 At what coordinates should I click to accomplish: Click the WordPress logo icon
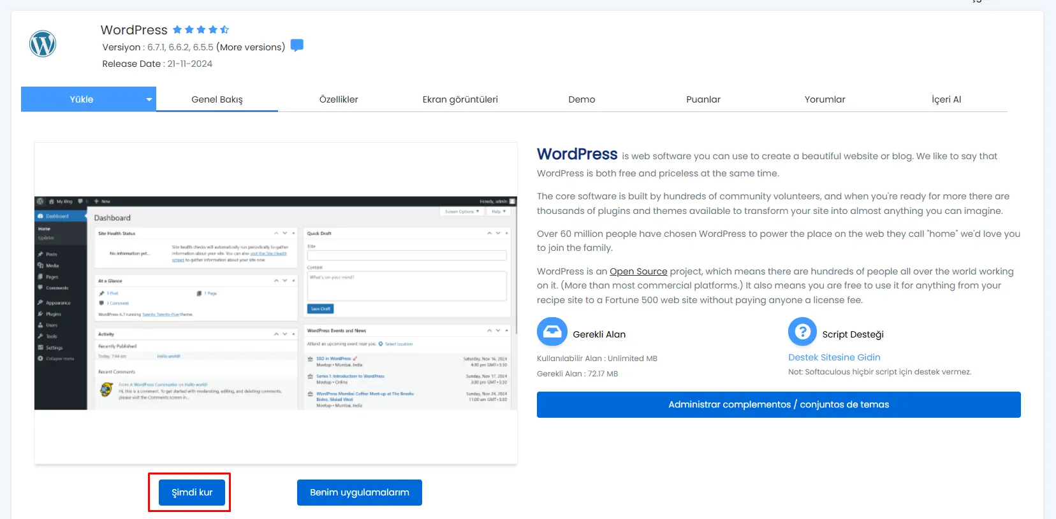coord(43,44)
